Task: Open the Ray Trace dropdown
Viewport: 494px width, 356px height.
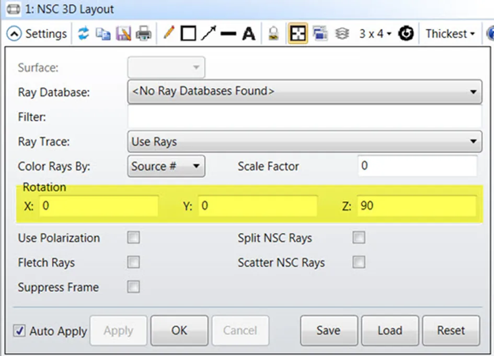Action: [305, 142]
